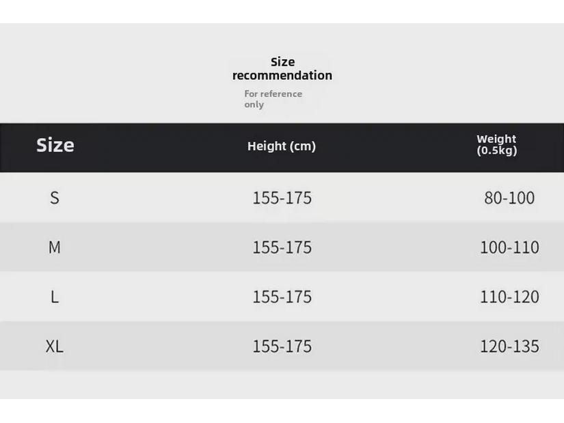
Task: Select the 100-110 weight value
Action: (509, 247)
